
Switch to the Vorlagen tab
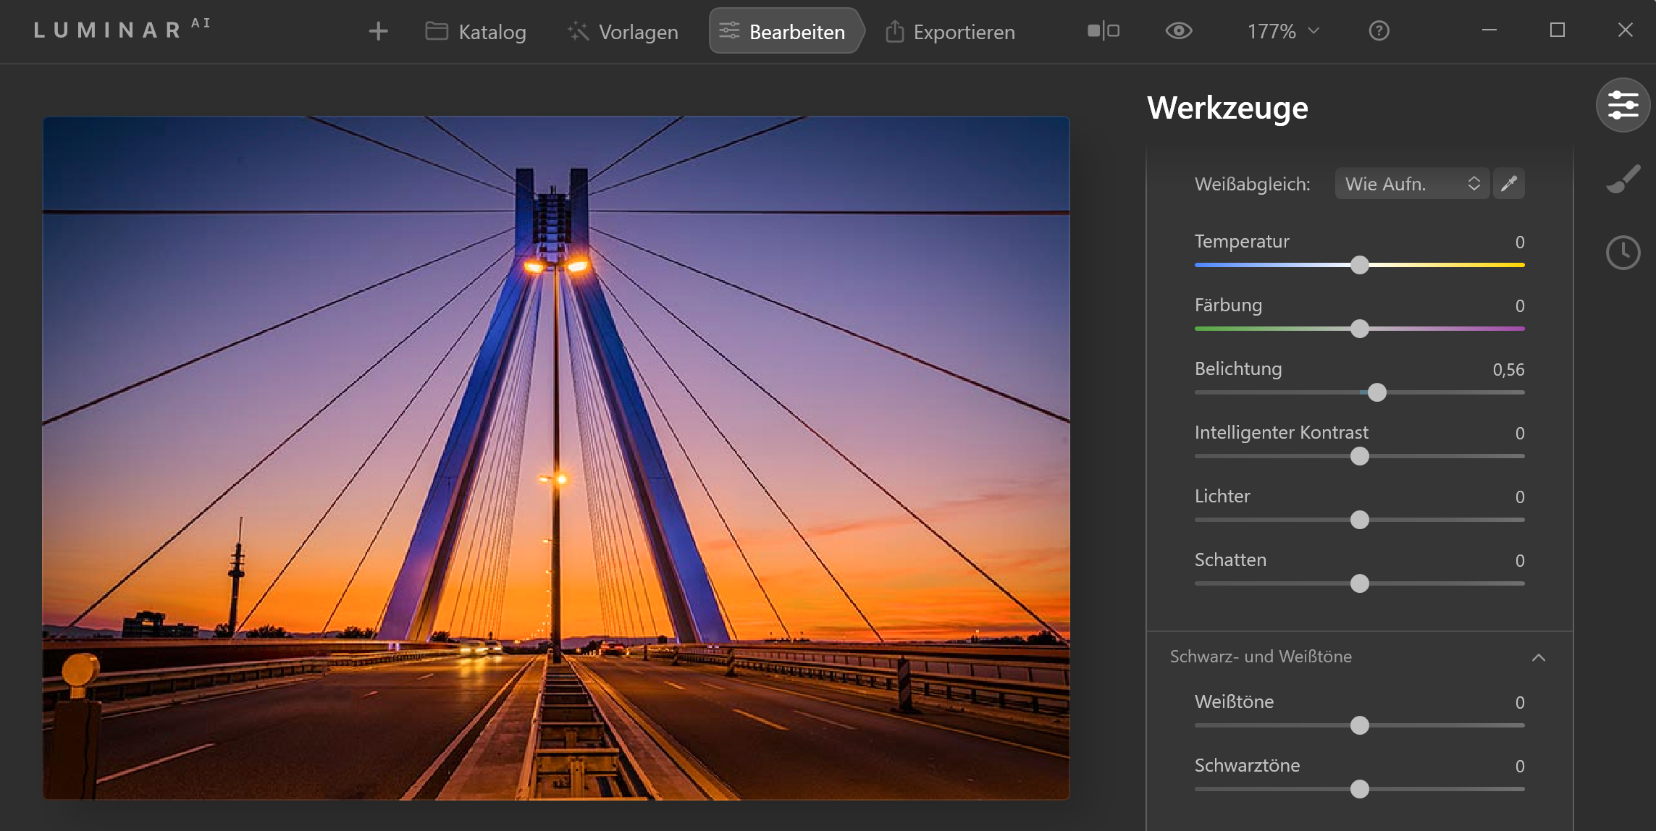pos(623,32)
